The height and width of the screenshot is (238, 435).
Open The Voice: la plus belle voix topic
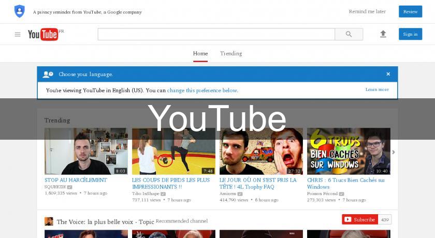tap(106, 222)
